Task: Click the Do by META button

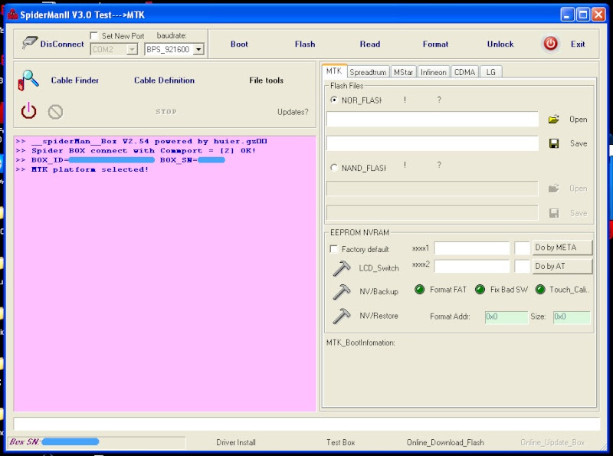Action: point(562,248)
